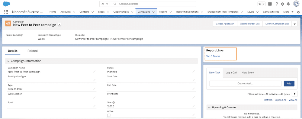The width and height of the screenshot is (302, 119).
Task: Open the user profile avatar
Action: tap(296, 4)
